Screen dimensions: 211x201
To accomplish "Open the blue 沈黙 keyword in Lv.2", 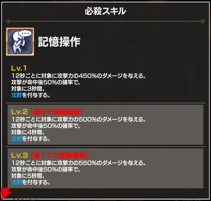I will 16,139.
